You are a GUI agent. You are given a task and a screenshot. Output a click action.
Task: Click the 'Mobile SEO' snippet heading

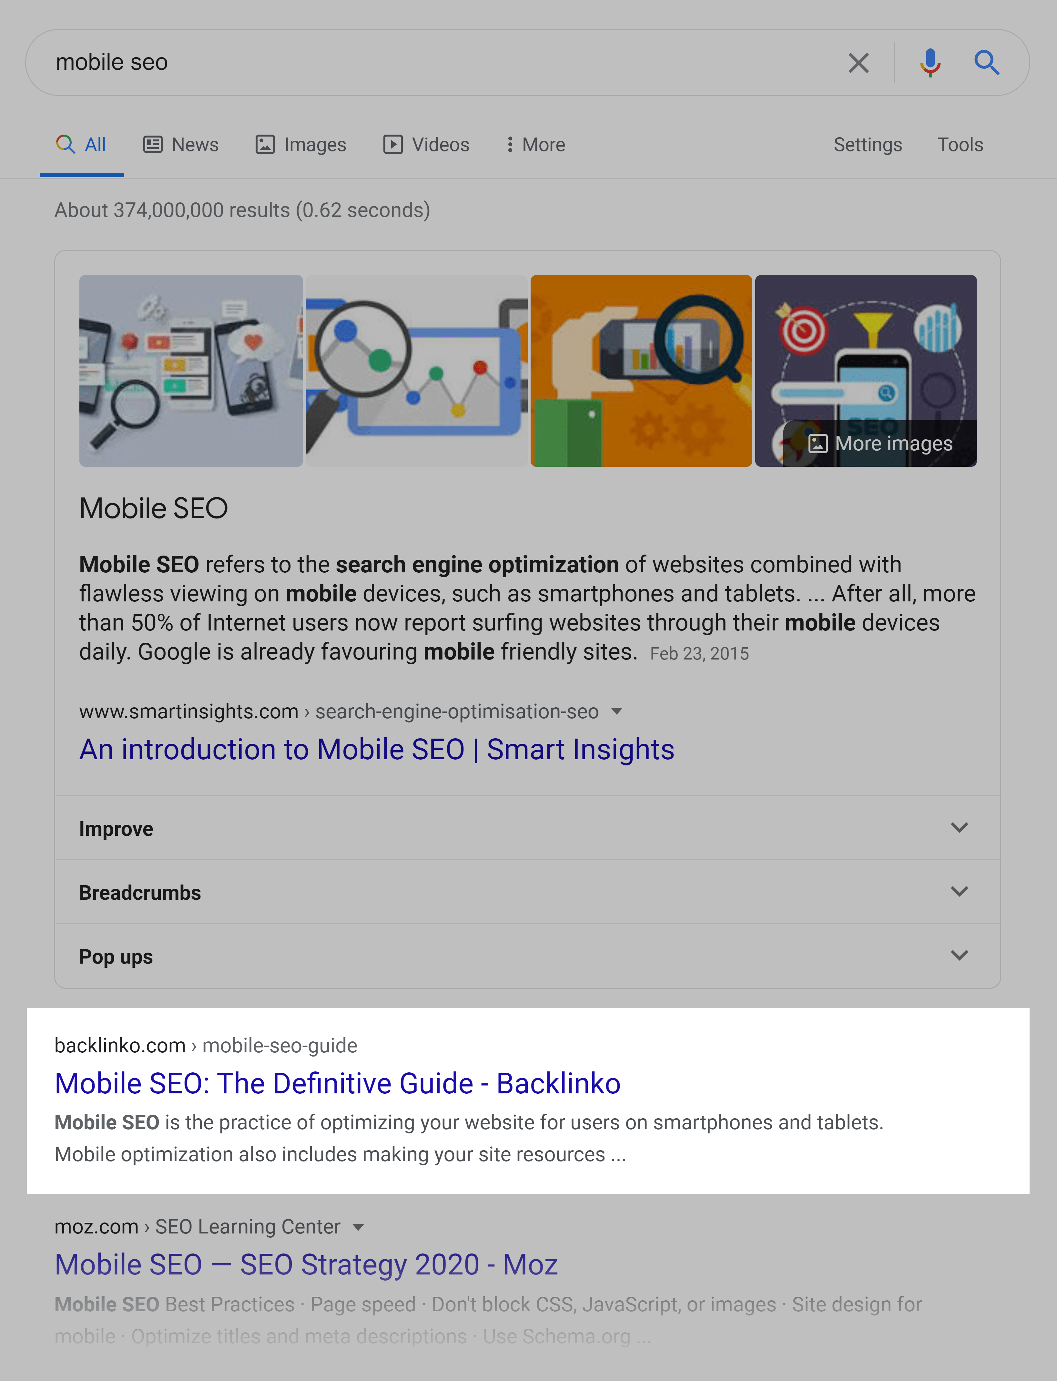(x=154, y=508)
